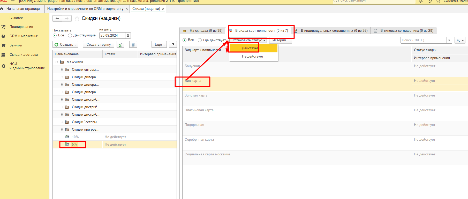Click the История button
The image size is (468, 199).
(x=280, y=40)
